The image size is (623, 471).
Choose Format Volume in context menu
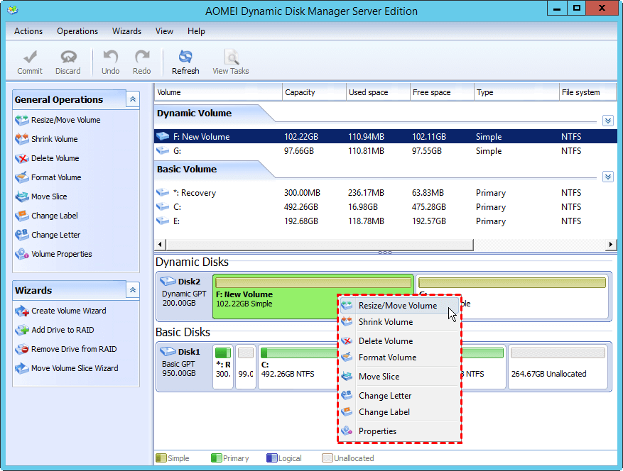pos(387,358)
